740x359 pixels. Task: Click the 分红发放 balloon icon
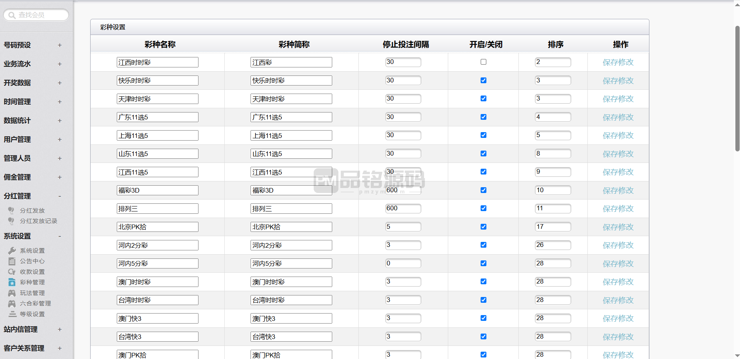11,210
